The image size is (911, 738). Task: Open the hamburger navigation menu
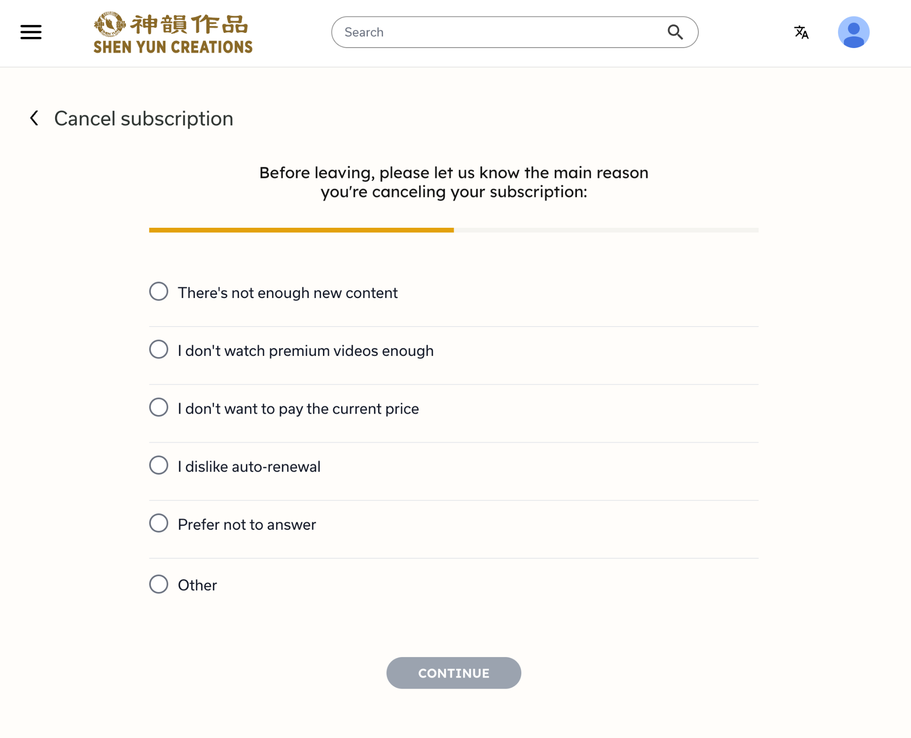tap(31, 32)
